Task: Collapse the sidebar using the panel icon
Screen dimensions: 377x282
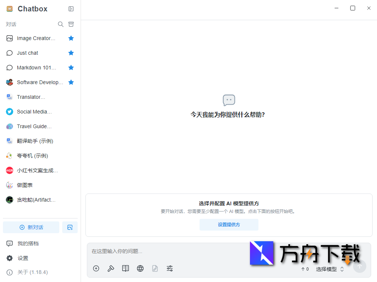Action: point(71,9)
